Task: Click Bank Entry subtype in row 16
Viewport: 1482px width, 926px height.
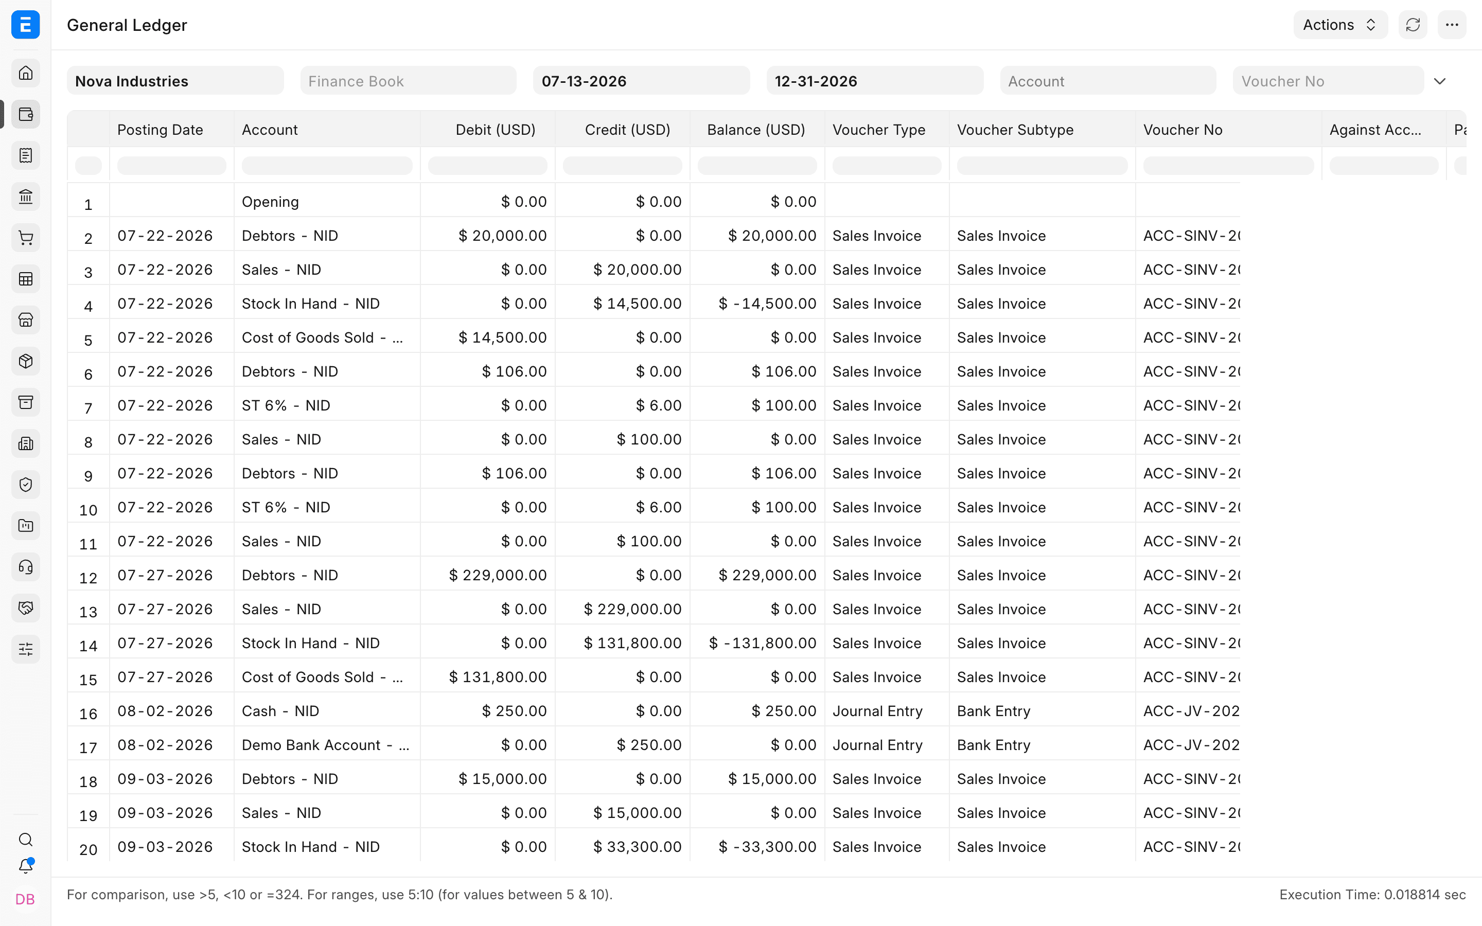Action: tap(1043, 711)
